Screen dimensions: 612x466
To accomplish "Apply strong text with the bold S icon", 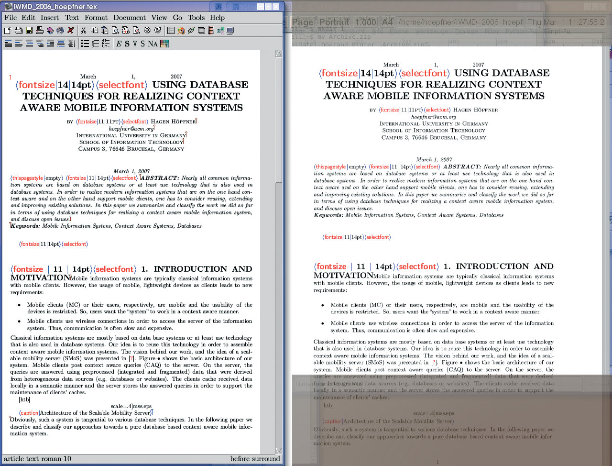I will [127, 44].
